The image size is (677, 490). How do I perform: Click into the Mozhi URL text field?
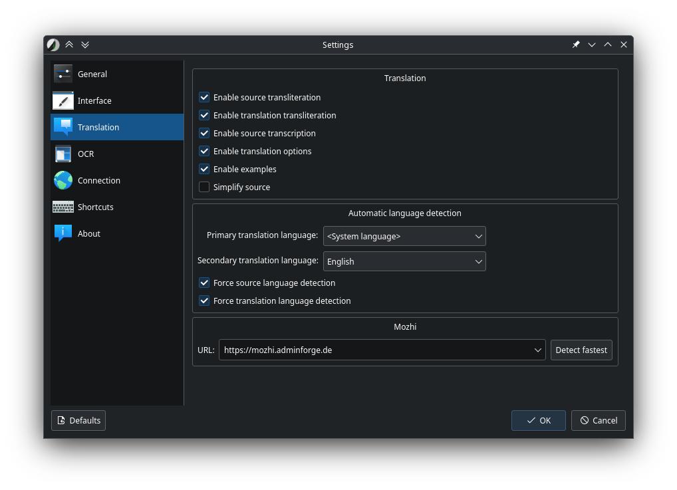coord(372,350)
